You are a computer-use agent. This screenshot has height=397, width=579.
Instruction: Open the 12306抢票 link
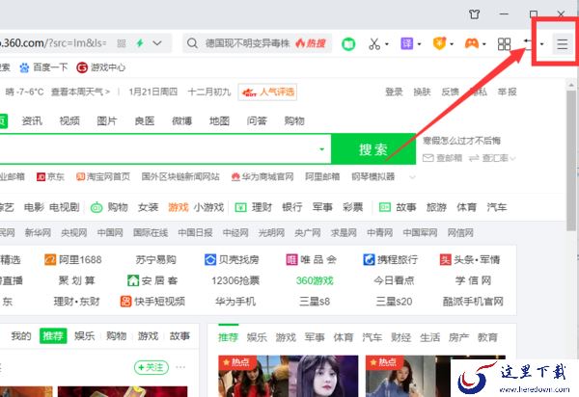(235, 280)
